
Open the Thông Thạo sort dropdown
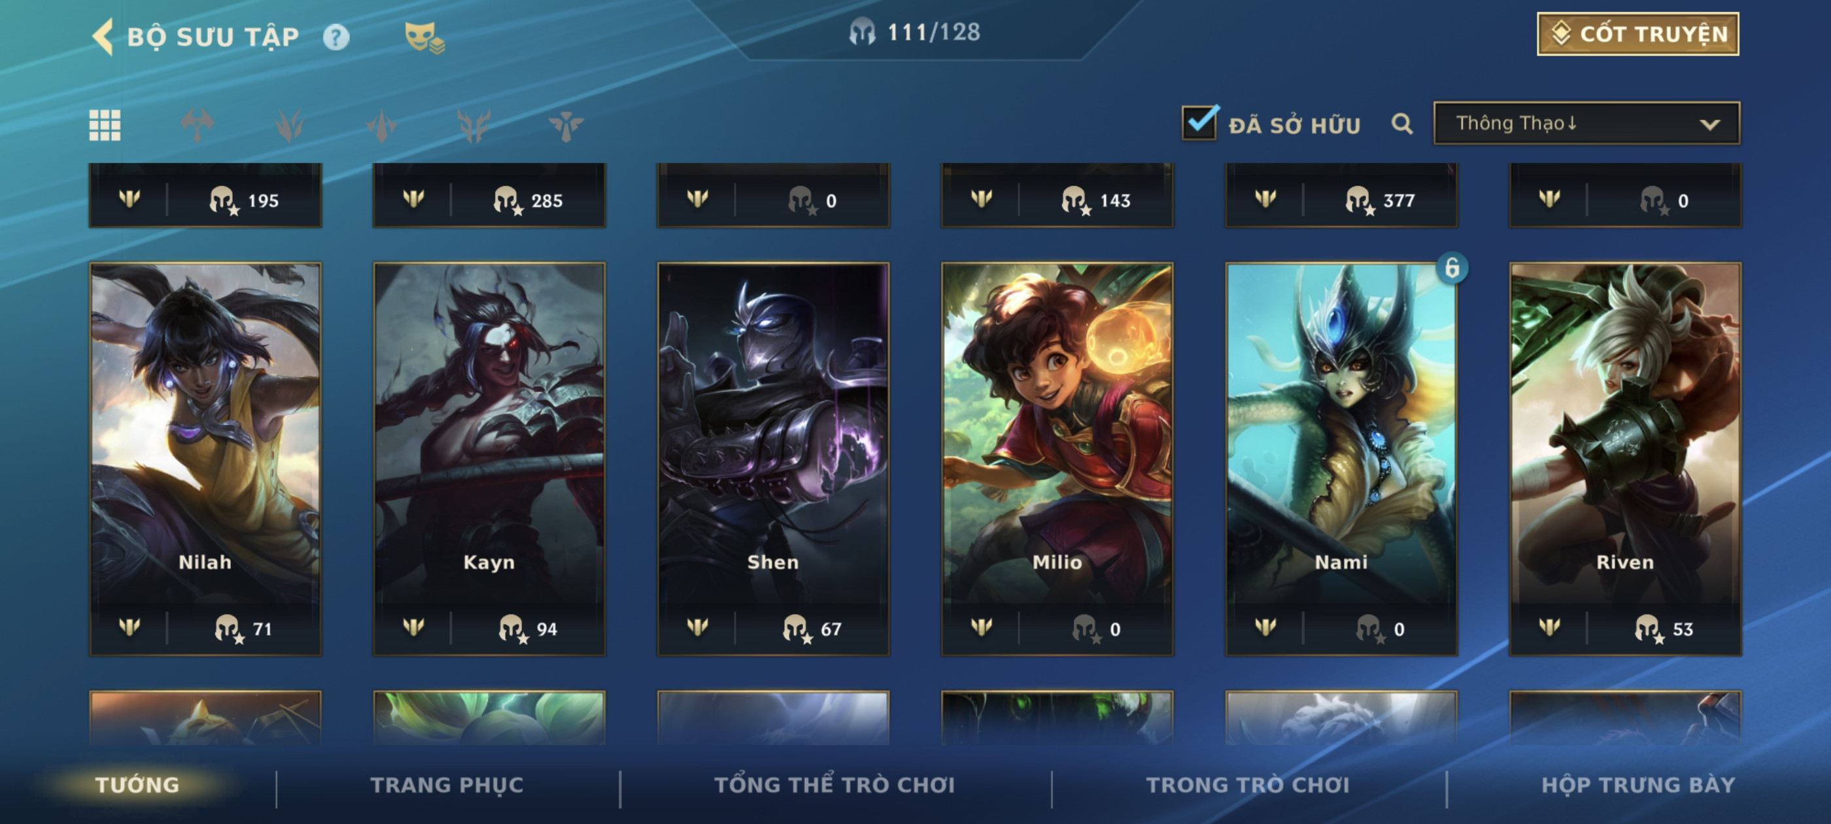[1586, 123]
